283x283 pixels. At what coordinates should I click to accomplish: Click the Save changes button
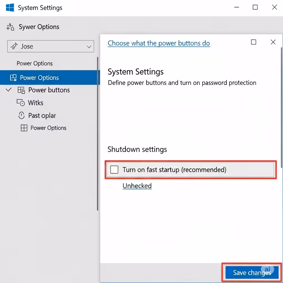tap(252, 272)
